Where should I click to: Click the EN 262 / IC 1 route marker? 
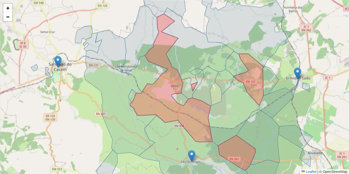point(306,28)
